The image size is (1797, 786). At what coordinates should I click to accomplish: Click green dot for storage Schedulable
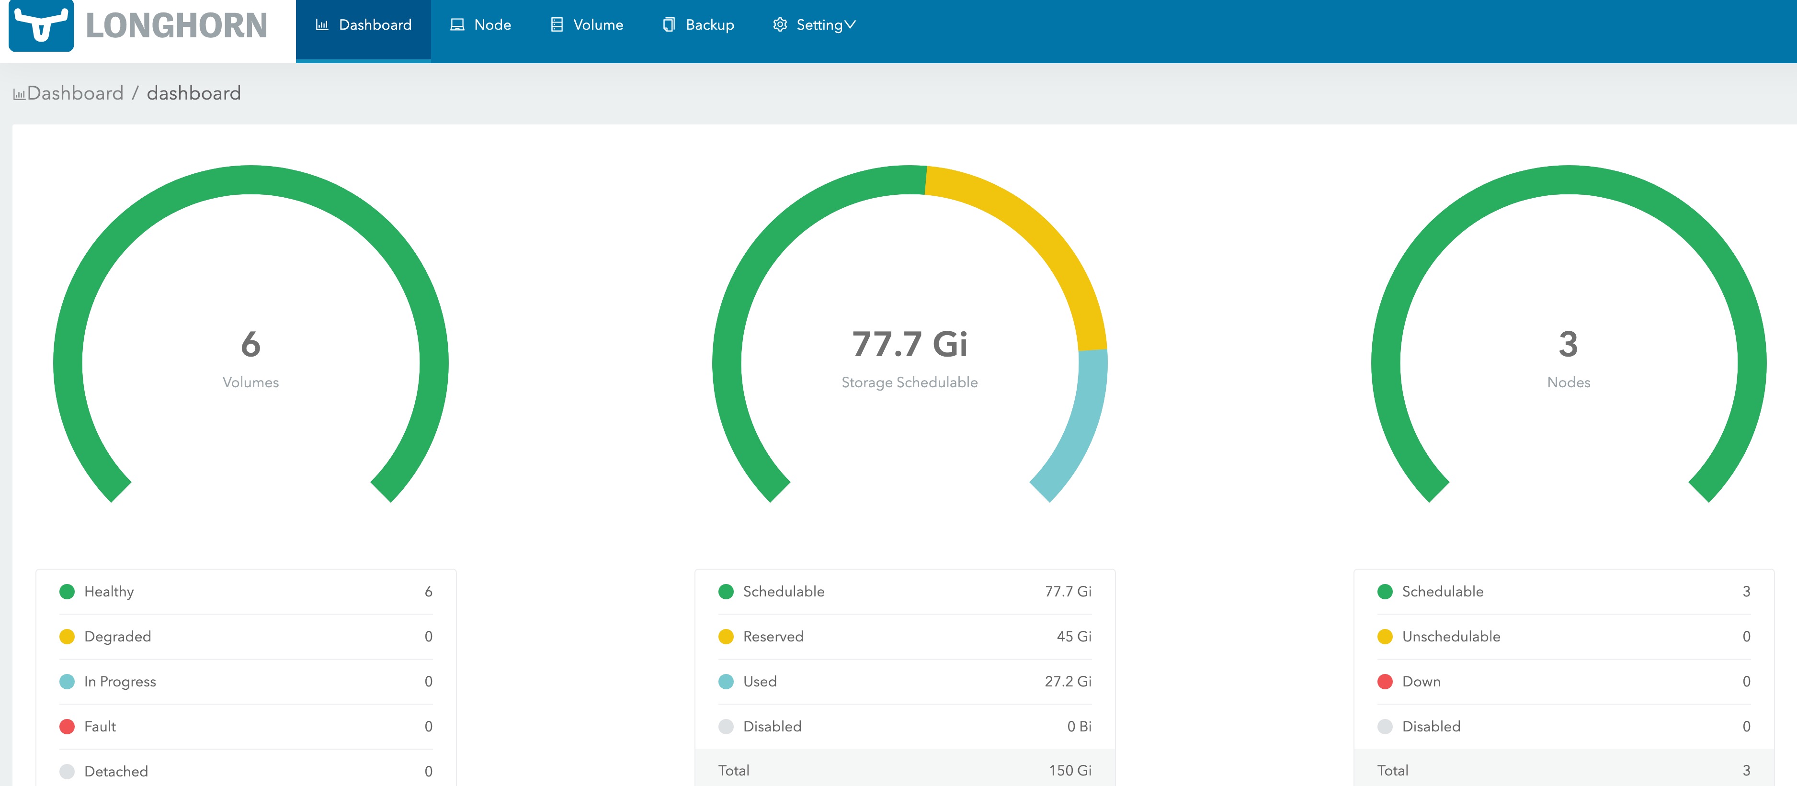pos(726,592)
